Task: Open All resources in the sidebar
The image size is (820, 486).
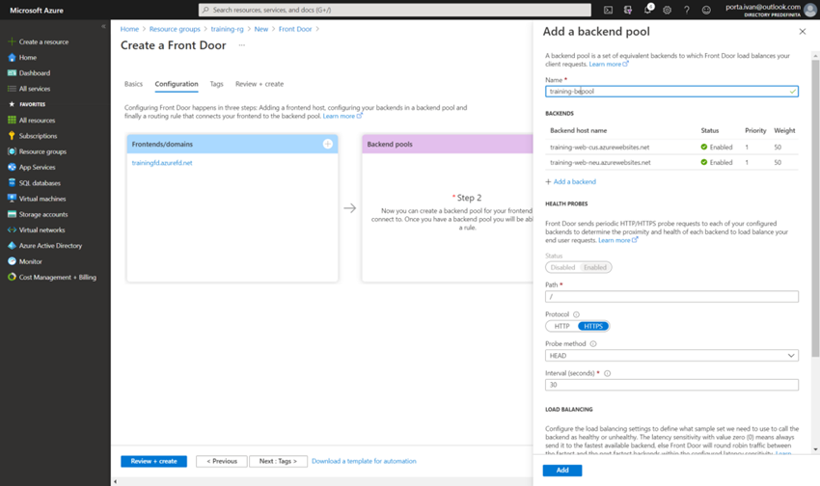Action: (37, 121)
